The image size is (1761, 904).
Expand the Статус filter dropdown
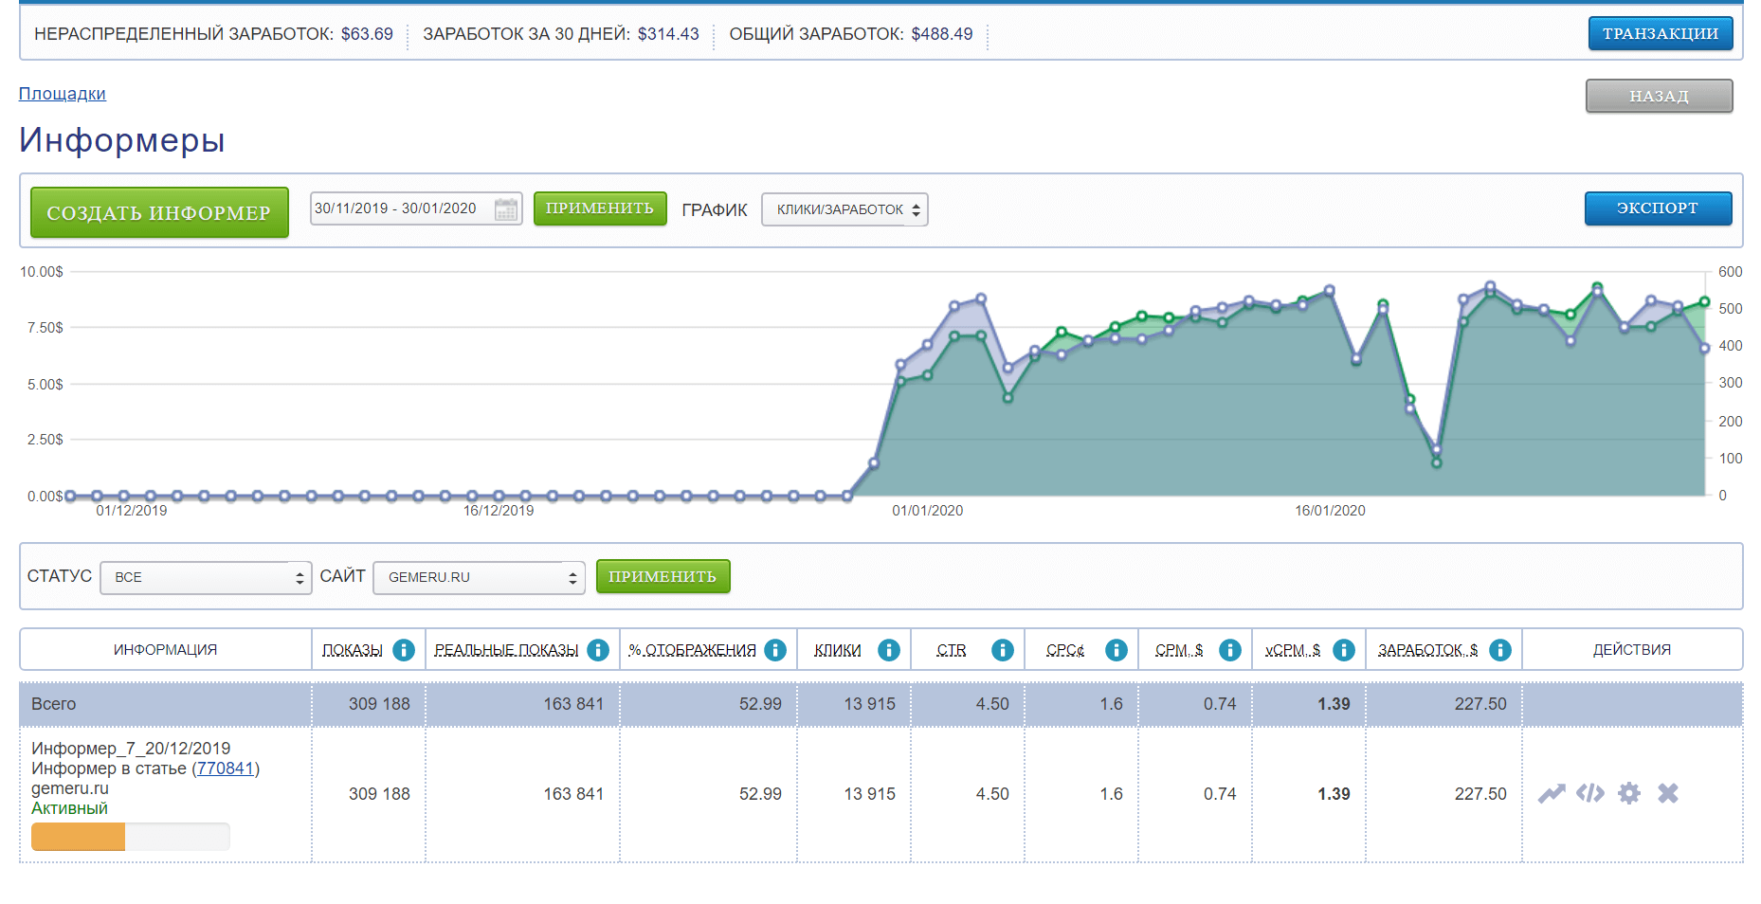(206, 577)
